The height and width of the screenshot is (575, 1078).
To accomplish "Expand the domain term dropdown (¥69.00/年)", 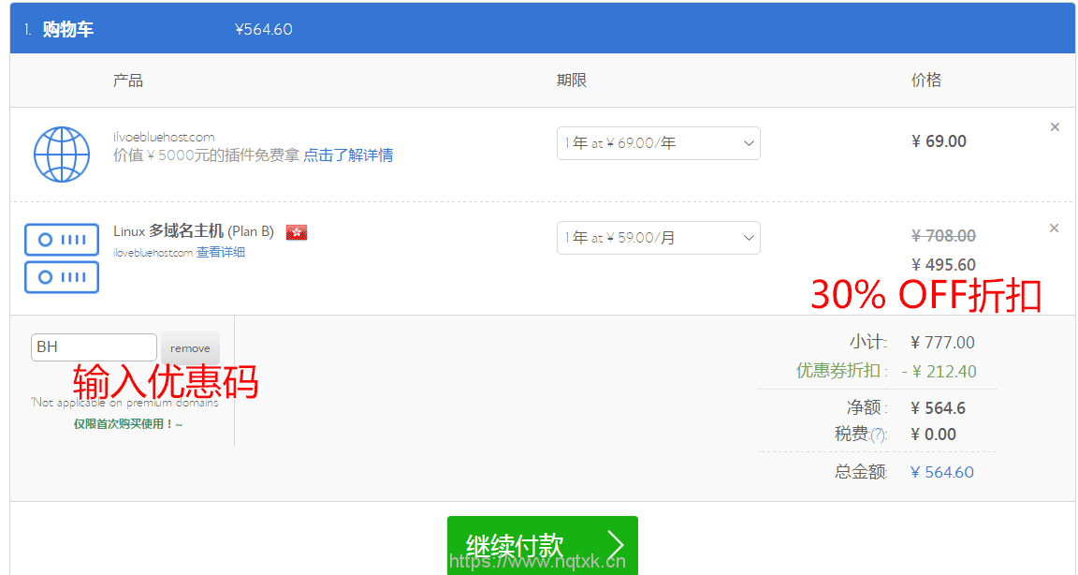I will point(658,143).
